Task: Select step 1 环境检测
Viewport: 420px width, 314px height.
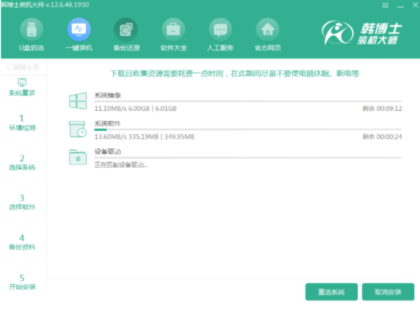Action: coord(22,123)
